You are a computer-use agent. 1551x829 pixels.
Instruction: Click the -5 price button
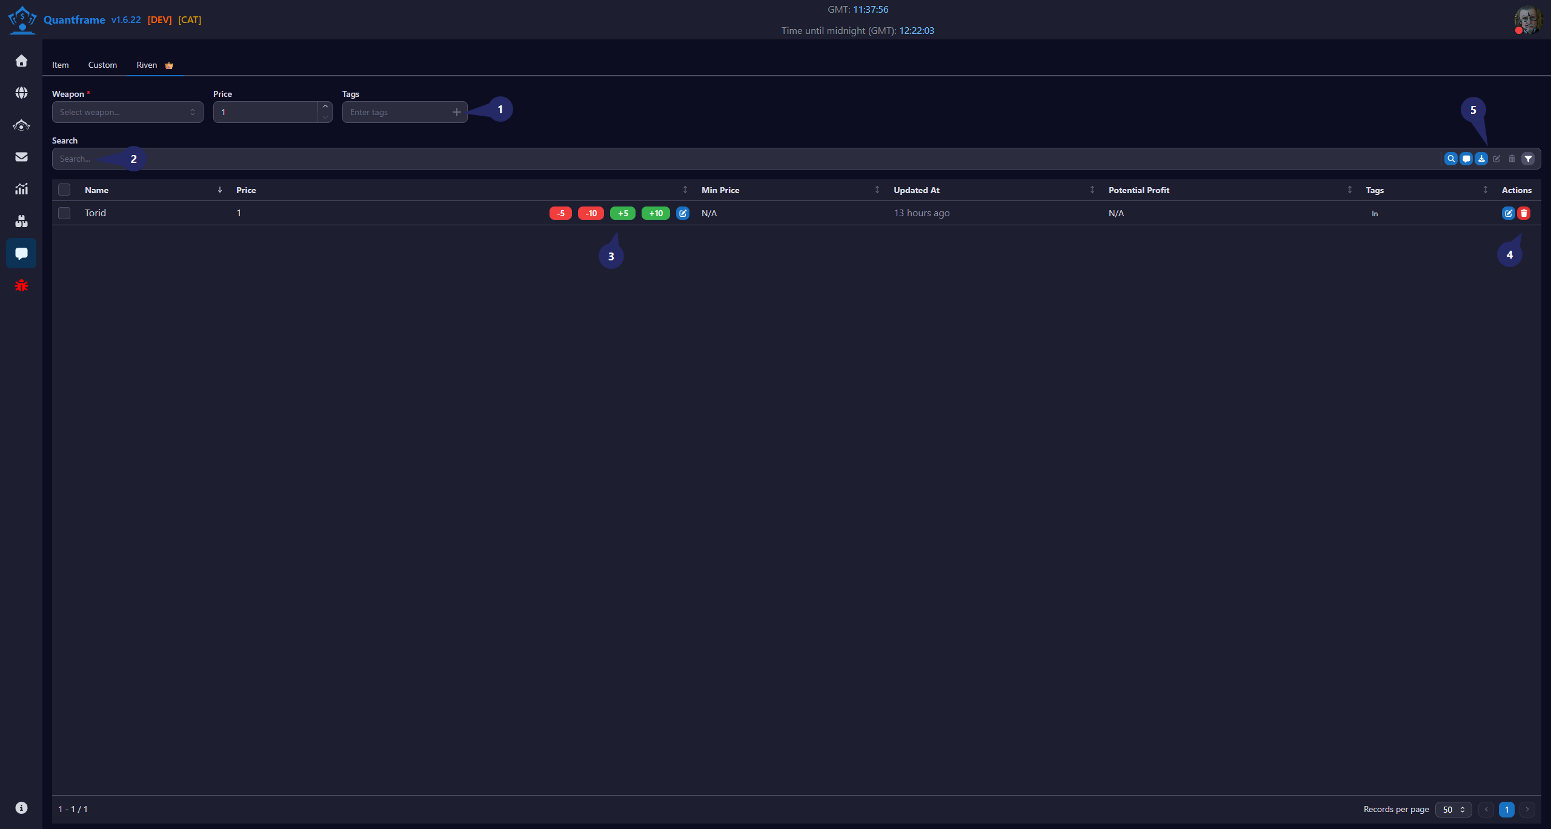560,213
